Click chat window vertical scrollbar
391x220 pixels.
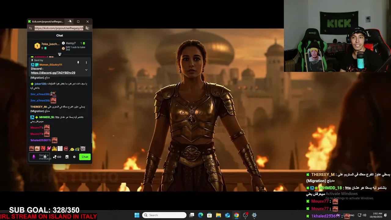tap(91, 138)
